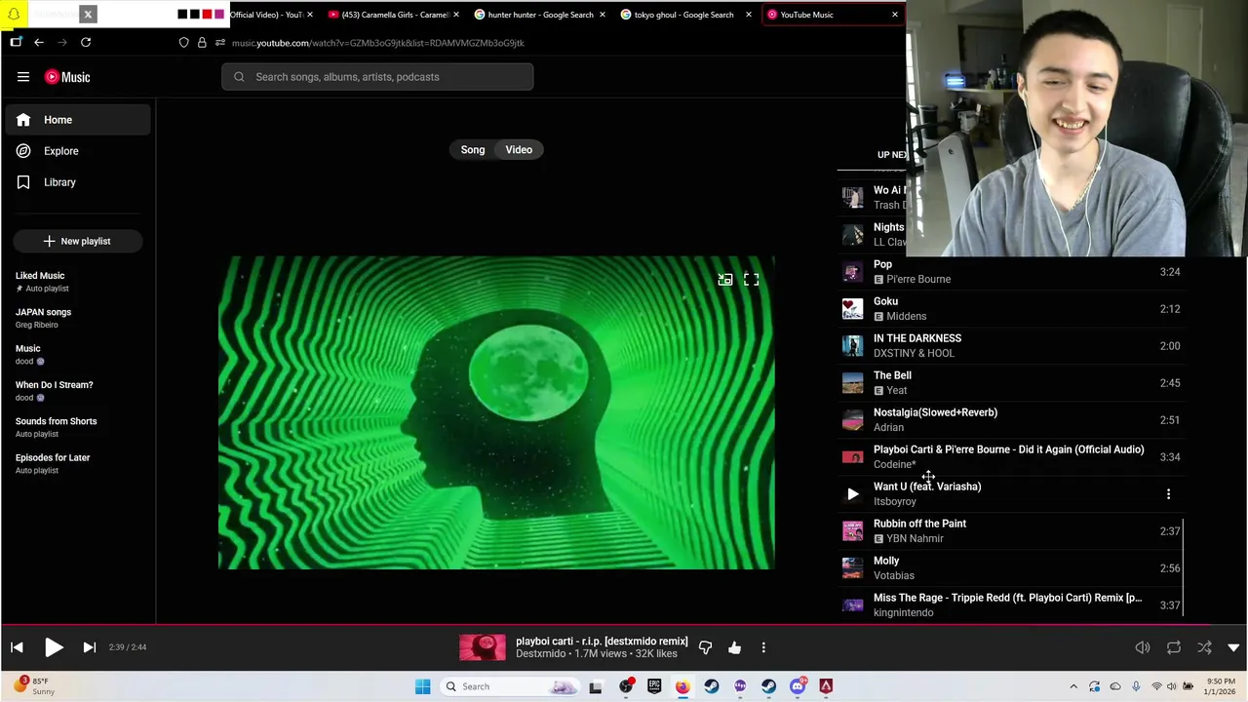The image size is (1248, 702).
Task: Open Discord from the taskbar
Action: click(x=798, y=686)
